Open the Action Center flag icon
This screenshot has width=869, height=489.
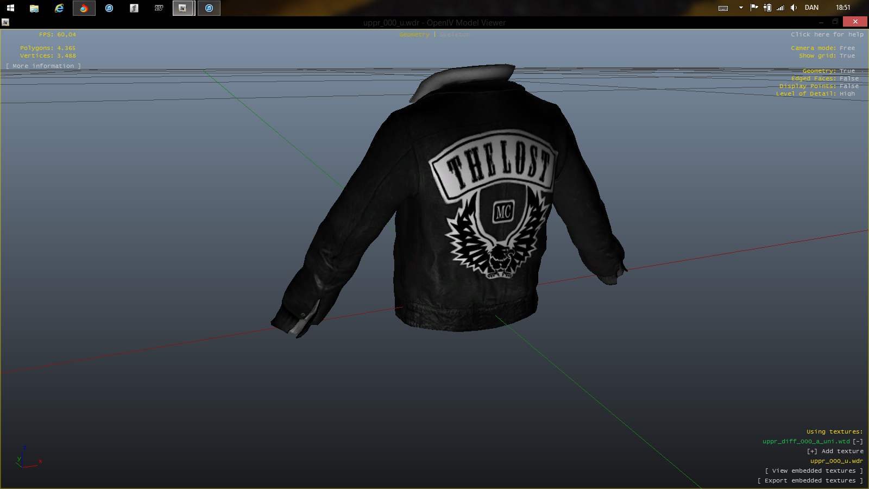pyautogui.click(x=754, y=8)
